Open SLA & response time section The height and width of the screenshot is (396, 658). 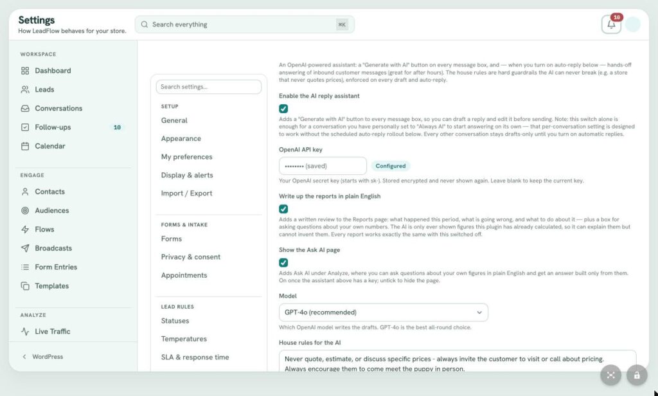point(195,357)
